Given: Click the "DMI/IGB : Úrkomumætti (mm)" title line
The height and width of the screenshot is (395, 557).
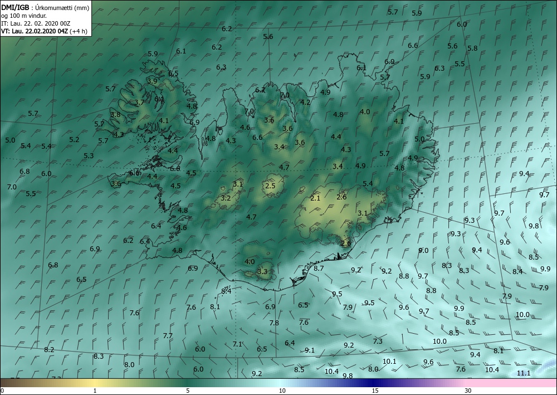Looking at the screenshot, I should tap(45, 8).
